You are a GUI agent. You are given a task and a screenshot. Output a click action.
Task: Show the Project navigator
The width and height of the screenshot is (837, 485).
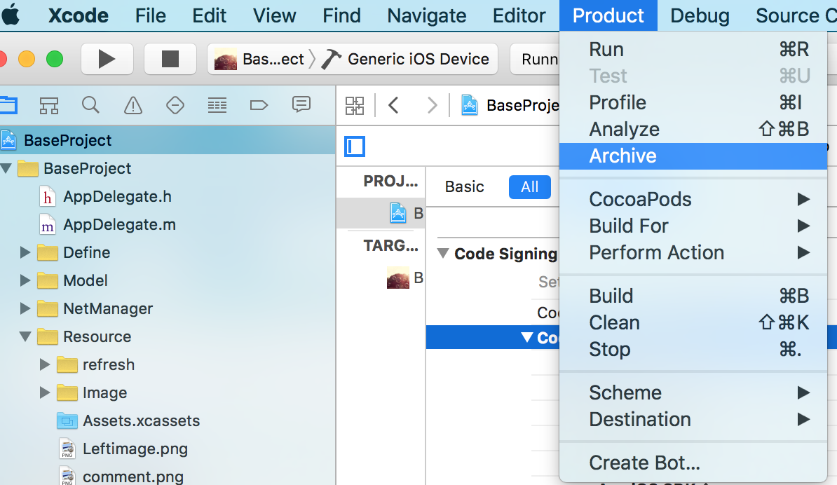pyautogui.click(x=8, y=105)
